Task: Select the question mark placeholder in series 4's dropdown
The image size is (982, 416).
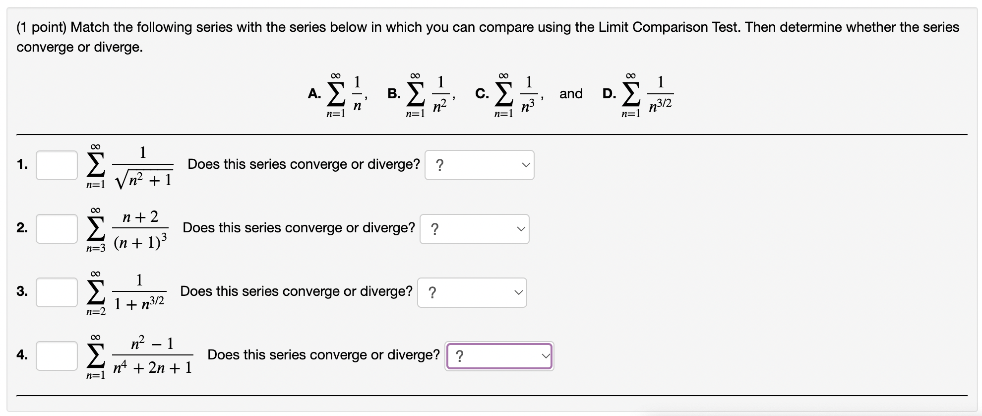Action: [460, 355]
